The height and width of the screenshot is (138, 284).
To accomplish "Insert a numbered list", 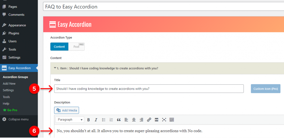I will [x=111, y=120].
